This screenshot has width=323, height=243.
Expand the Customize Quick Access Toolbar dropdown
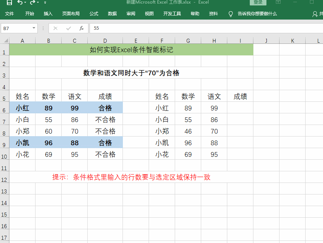pos(45,3)
